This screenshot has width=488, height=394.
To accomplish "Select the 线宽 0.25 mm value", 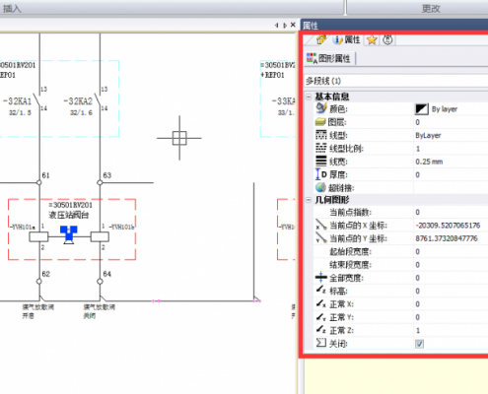I will (x=429, y=162).
